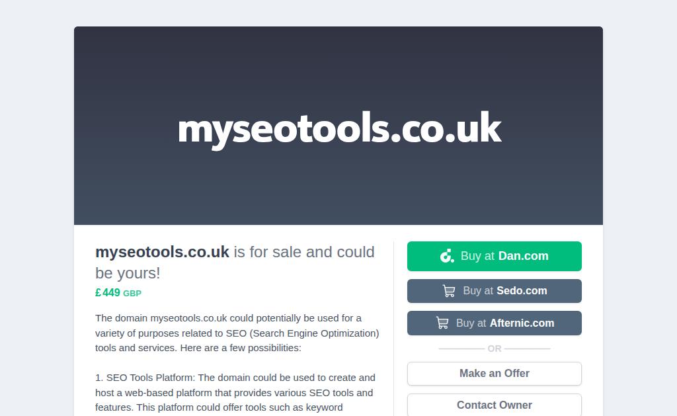Click the cart icon beside Afternic.com
Image resolution: width=677 pixels, height=416 pixels.
tap(442, 323)
